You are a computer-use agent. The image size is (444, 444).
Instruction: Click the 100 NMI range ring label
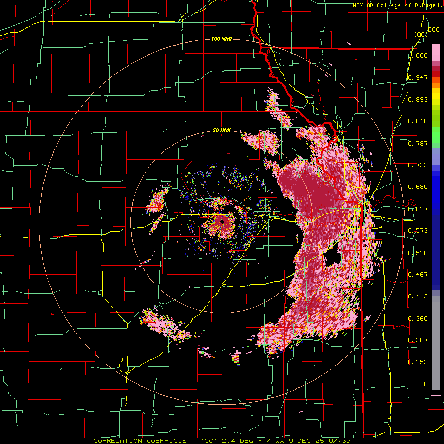222,39
